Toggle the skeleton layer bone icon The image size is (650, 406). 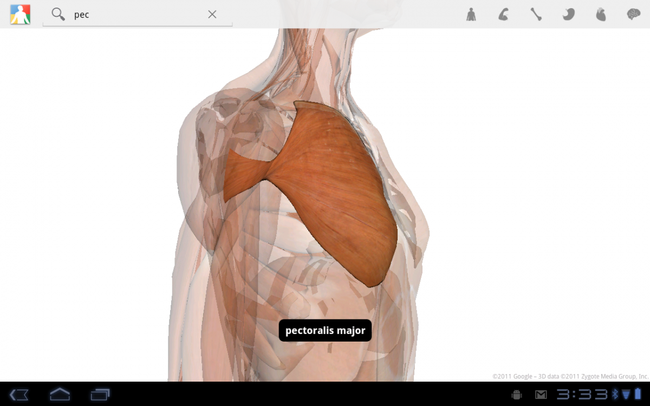[x=536, y=15]
